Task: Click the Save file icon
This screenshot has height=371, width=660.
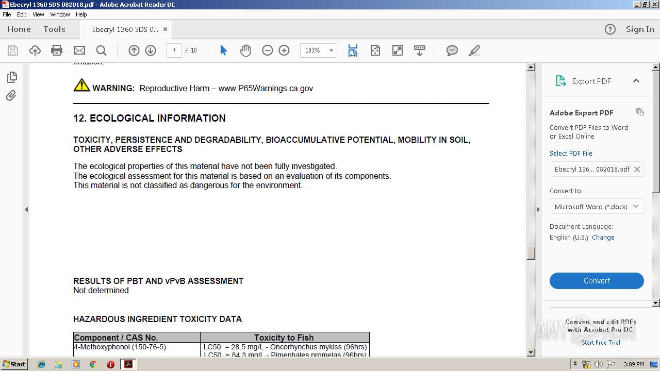Action: pos(13,50)
